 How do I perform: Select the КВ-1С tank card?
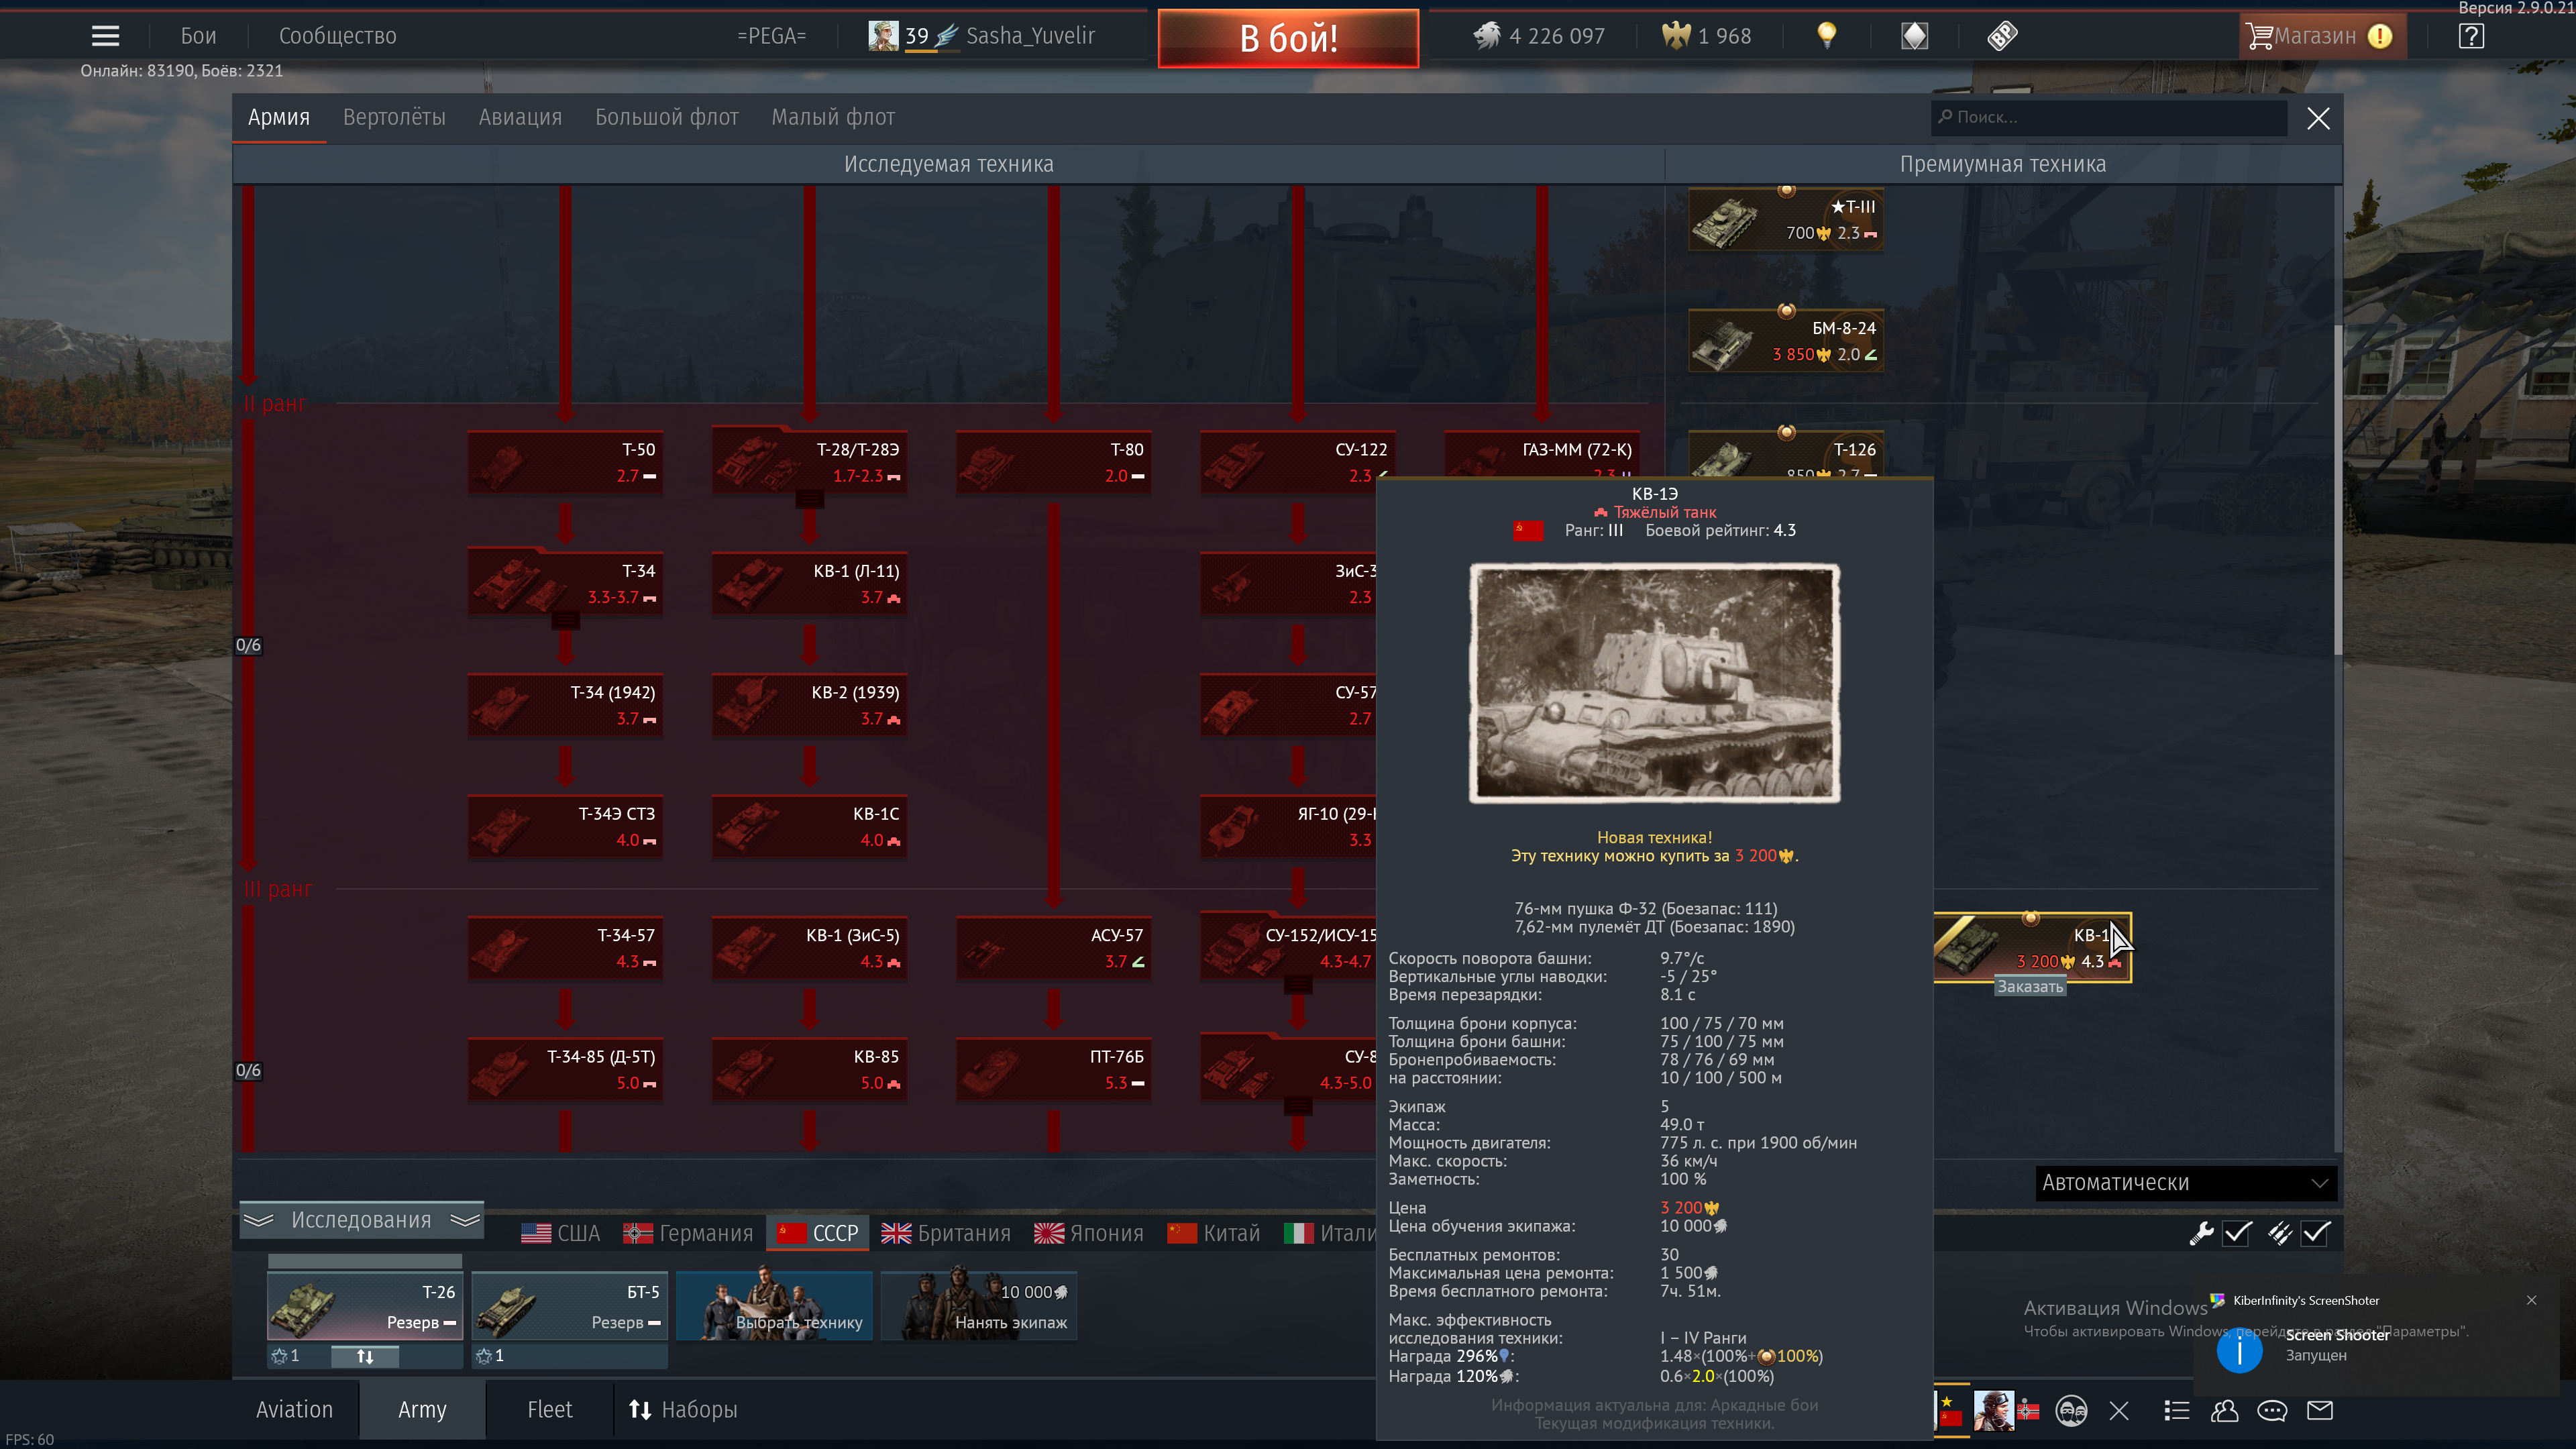[809, 826]
